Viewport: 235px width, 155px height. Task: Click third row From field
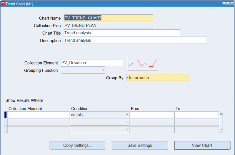[152, 129]
